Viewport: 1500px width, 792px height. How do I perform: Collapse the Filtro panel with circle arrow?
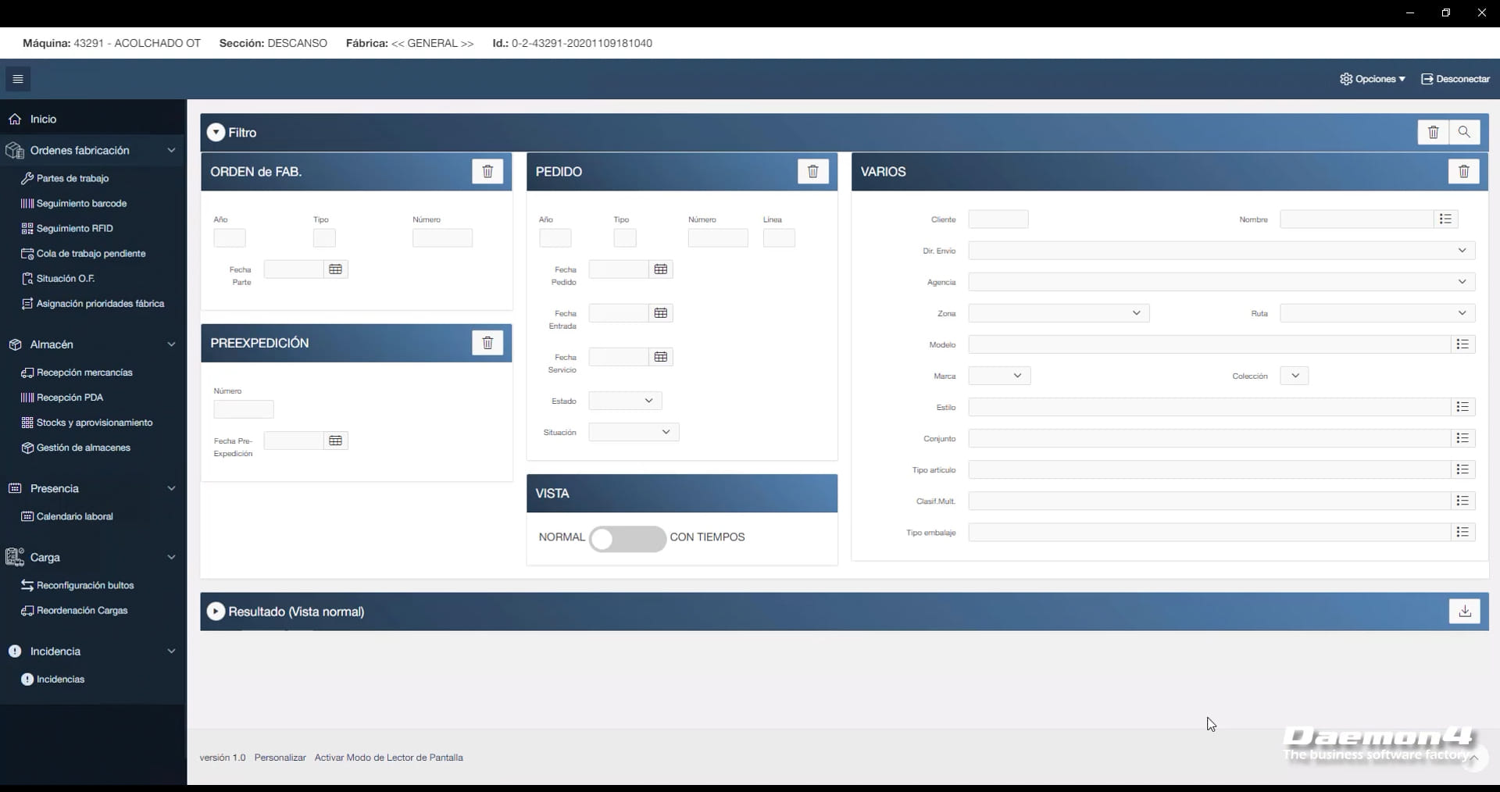click(x=216, y=133)
